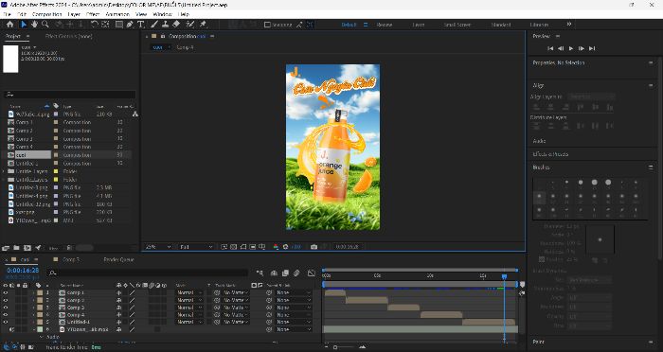Open the Brushes panel menu
This screenshot has height=352, width=663.
pyautogui.click(x=651, y=167)
